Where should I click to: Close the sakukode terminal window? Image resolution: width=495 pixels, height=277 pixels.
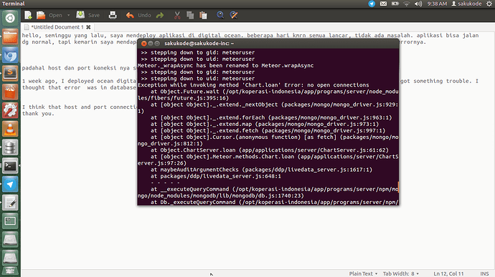point(144,44)
